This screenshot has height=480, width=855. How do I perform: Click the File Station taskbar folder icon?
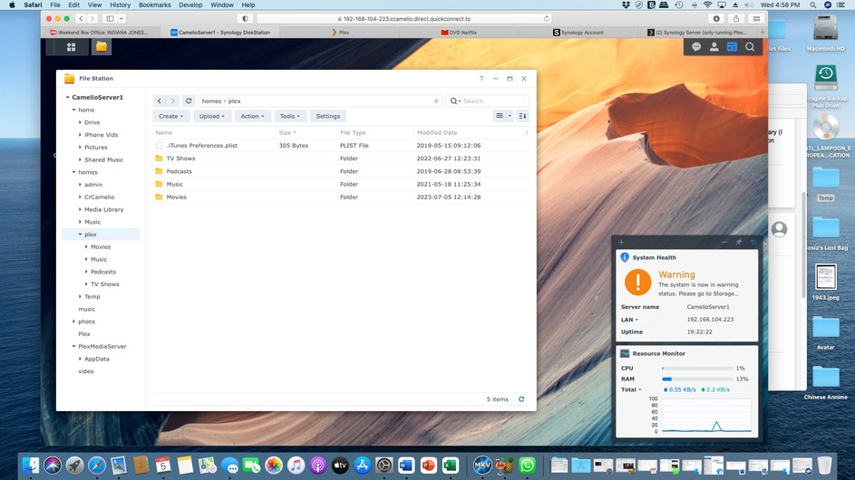102,47
